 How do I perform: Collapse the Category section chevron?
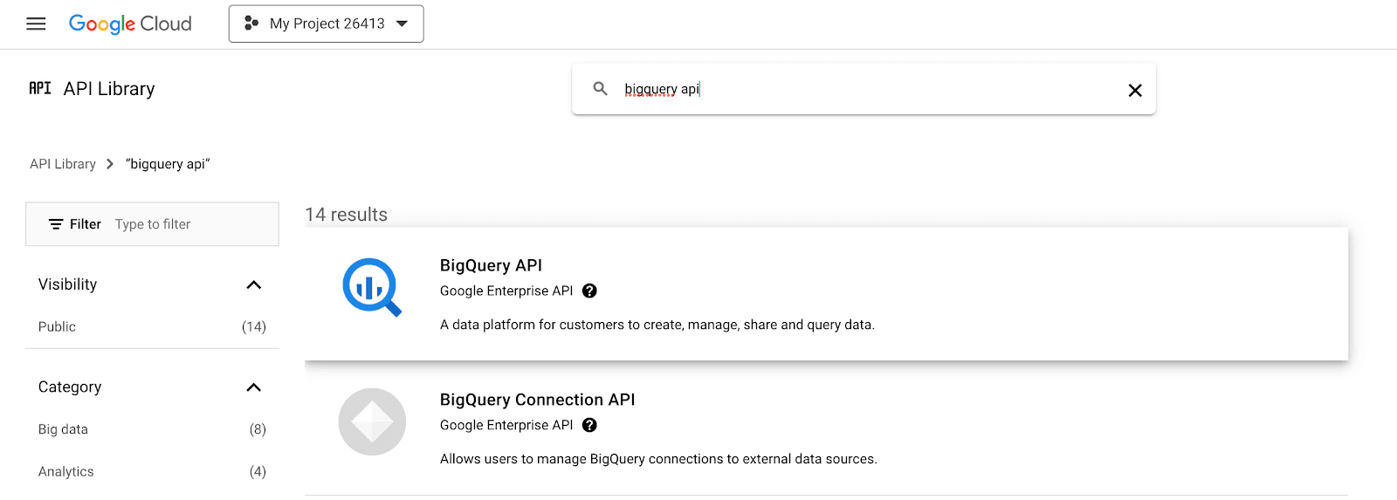(254, 387)
